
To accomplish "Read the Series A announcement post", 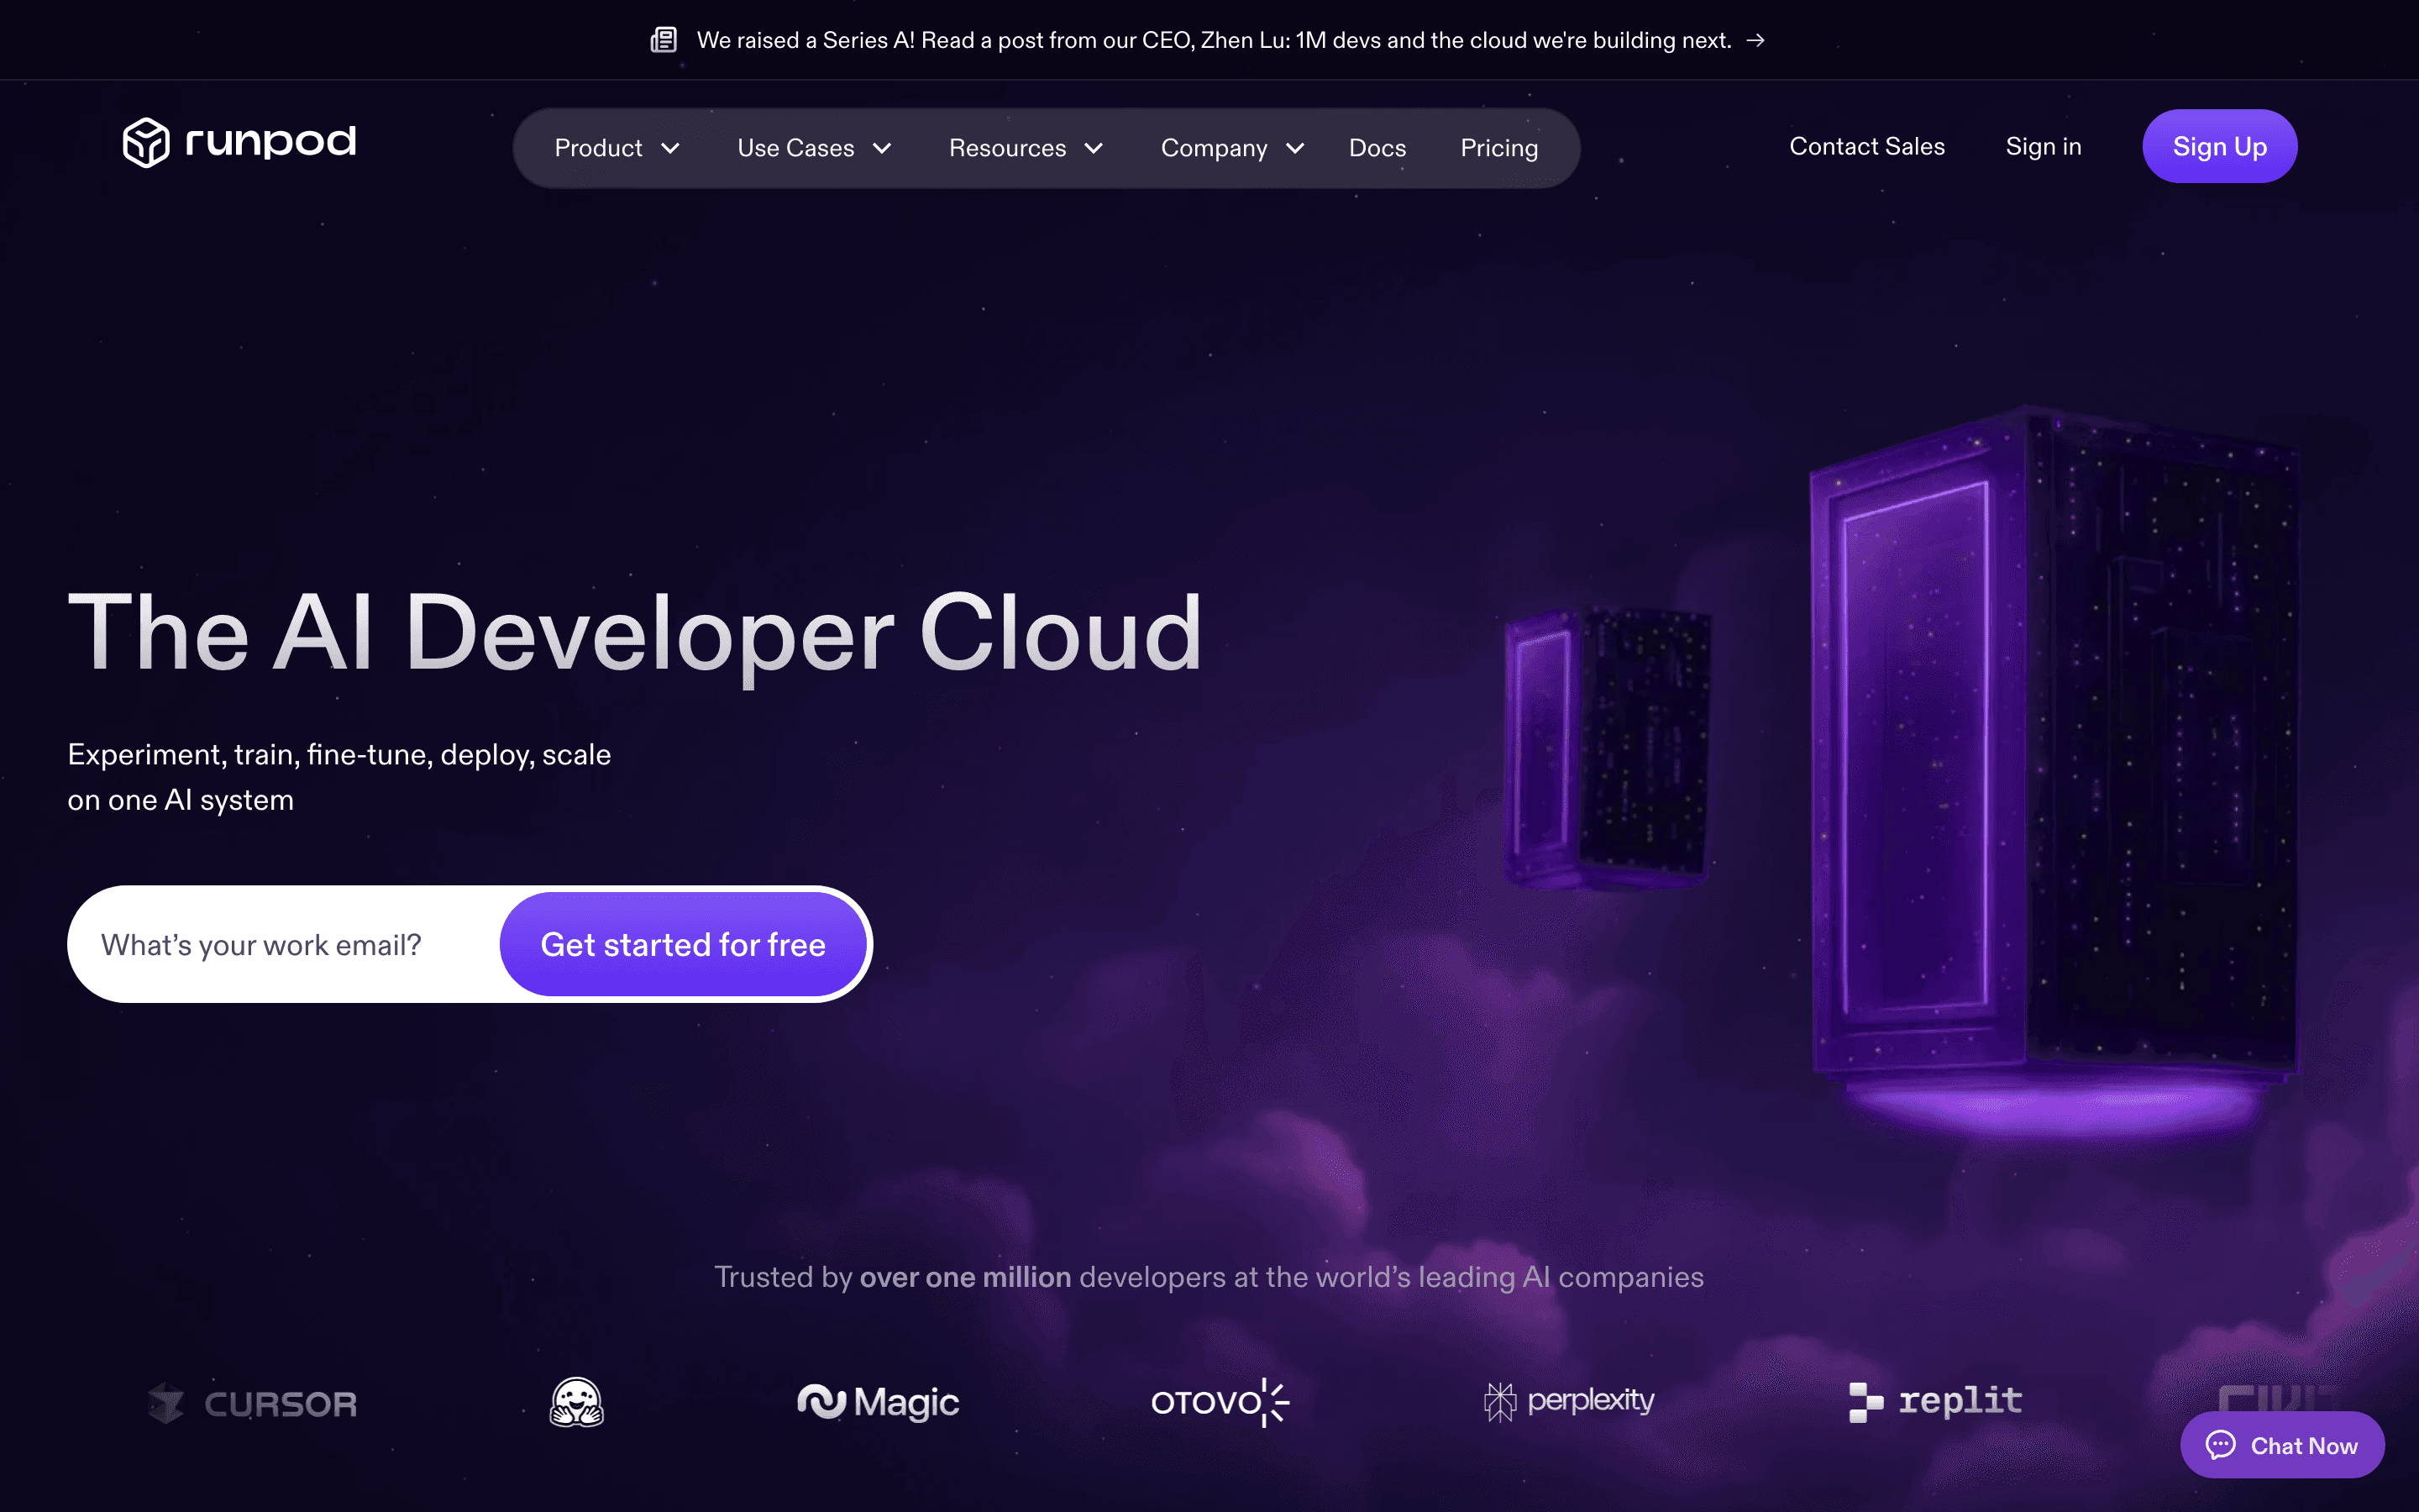I will 1208,40.
